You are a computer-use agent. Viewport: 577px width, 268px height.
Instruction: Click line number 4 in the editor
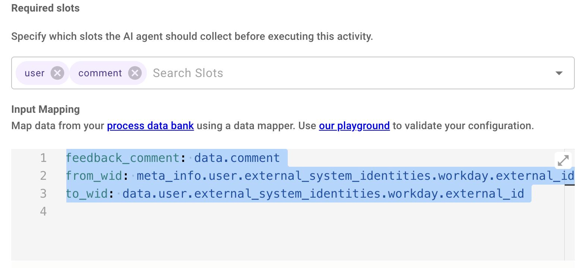coord(43,211)
